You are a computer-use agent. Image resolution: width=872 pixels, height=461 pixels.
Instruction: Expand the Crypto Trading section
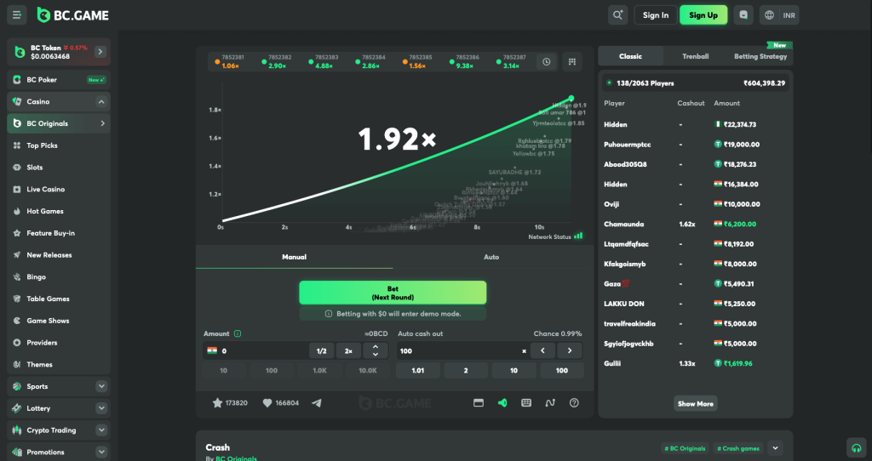point(101,430)
